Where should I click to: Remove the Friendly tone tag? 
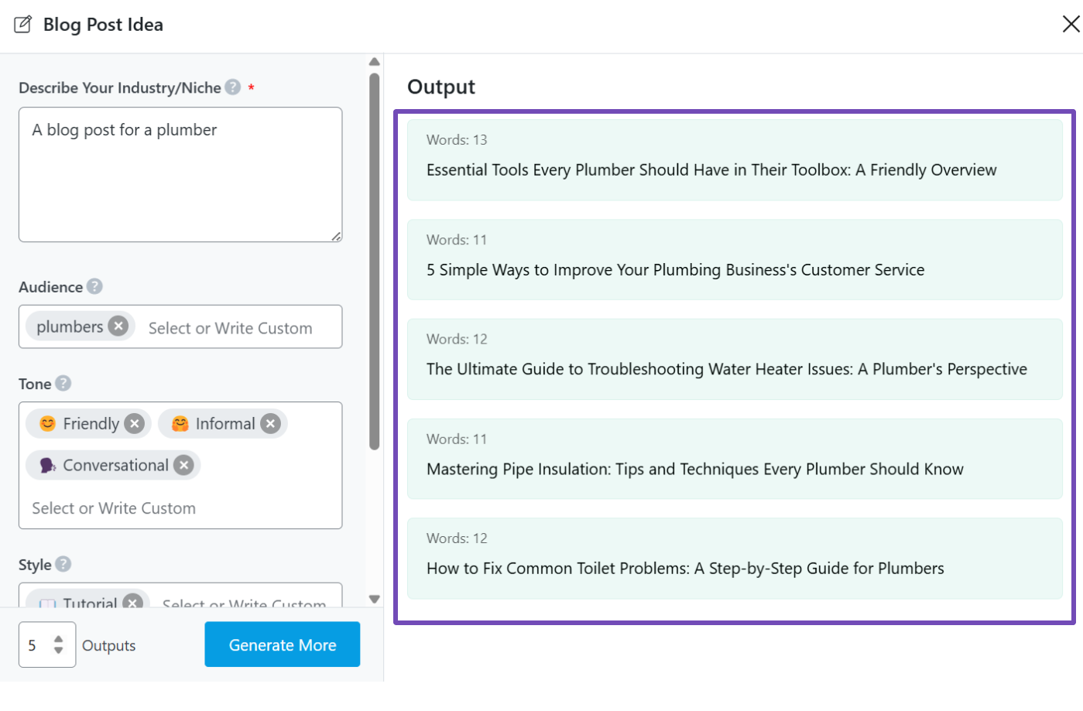(135, 423)
